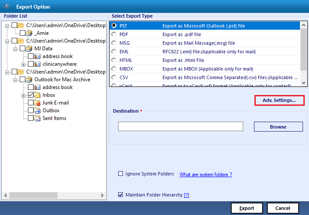Click the export type list vertical scrollbar thumb
Viewport: 309px width, 215px height.
[303, 49]
